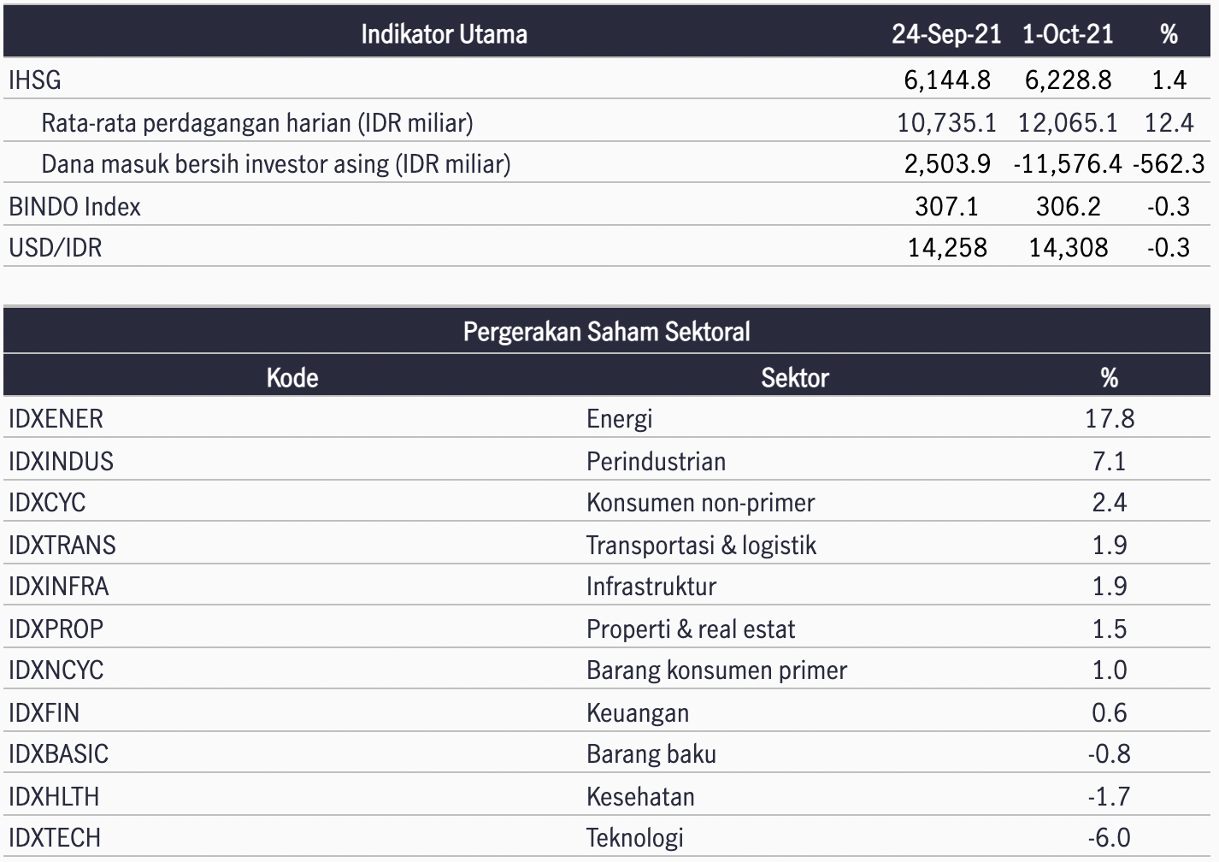The image size is (1219, 862).
Task: Select the IDXNCYC code cell
Action: (56, 670)
